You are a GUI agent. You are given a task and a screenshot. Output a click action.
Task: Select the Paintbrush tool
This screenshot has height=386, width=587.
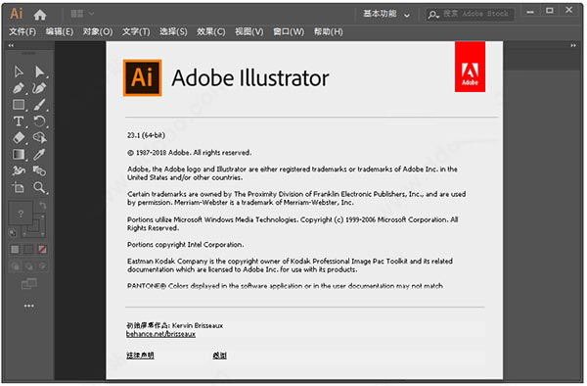[39, 105]
